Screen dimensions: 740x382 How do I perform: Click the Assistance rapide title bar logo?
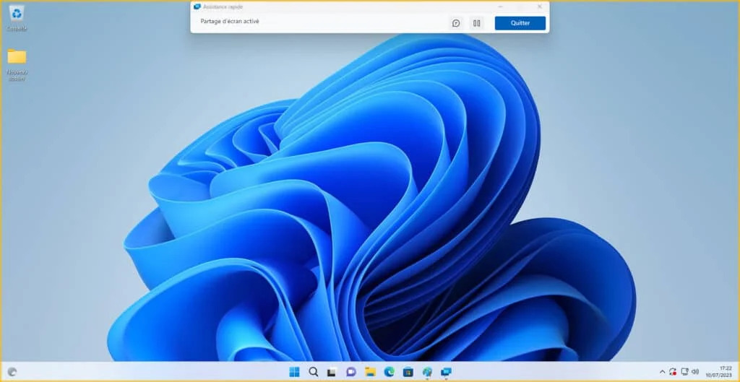pos(197,6)
